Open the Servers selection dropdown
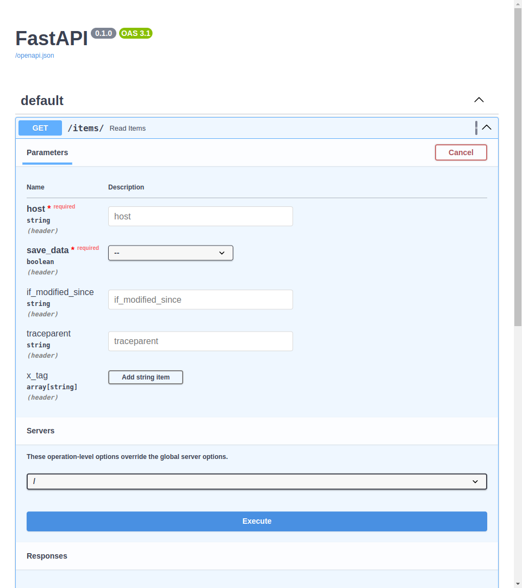This screenshot has width=522, height=588. [257, 482]
